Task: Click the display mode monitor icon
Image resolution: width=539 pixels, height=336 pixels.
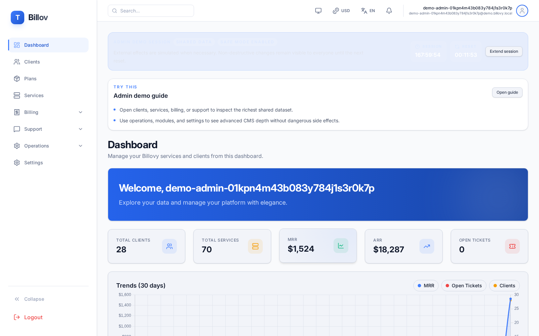Action: pyautogui.click(x=318, y=10)
